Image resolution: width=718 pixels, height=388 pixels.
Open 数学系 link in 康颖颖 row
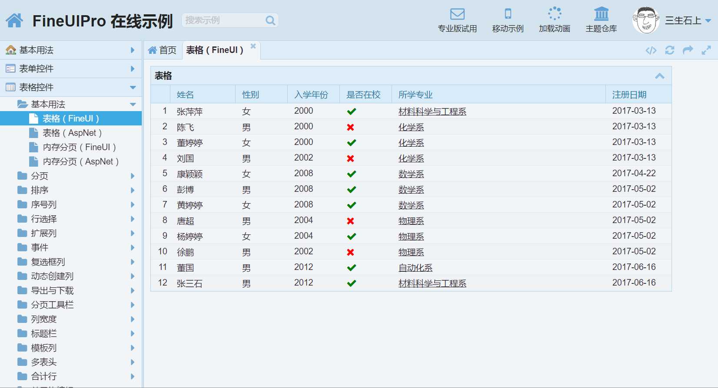(411, 174)
